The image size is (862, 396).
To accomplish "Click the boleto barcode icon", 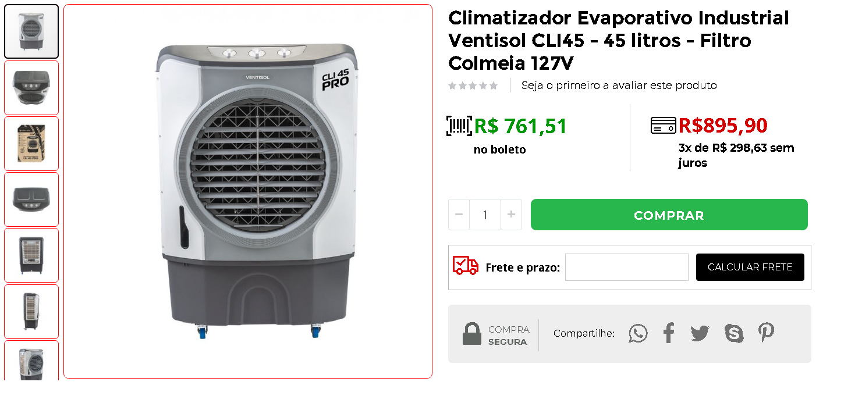I will pyautogui.click(x=459, y=126).
